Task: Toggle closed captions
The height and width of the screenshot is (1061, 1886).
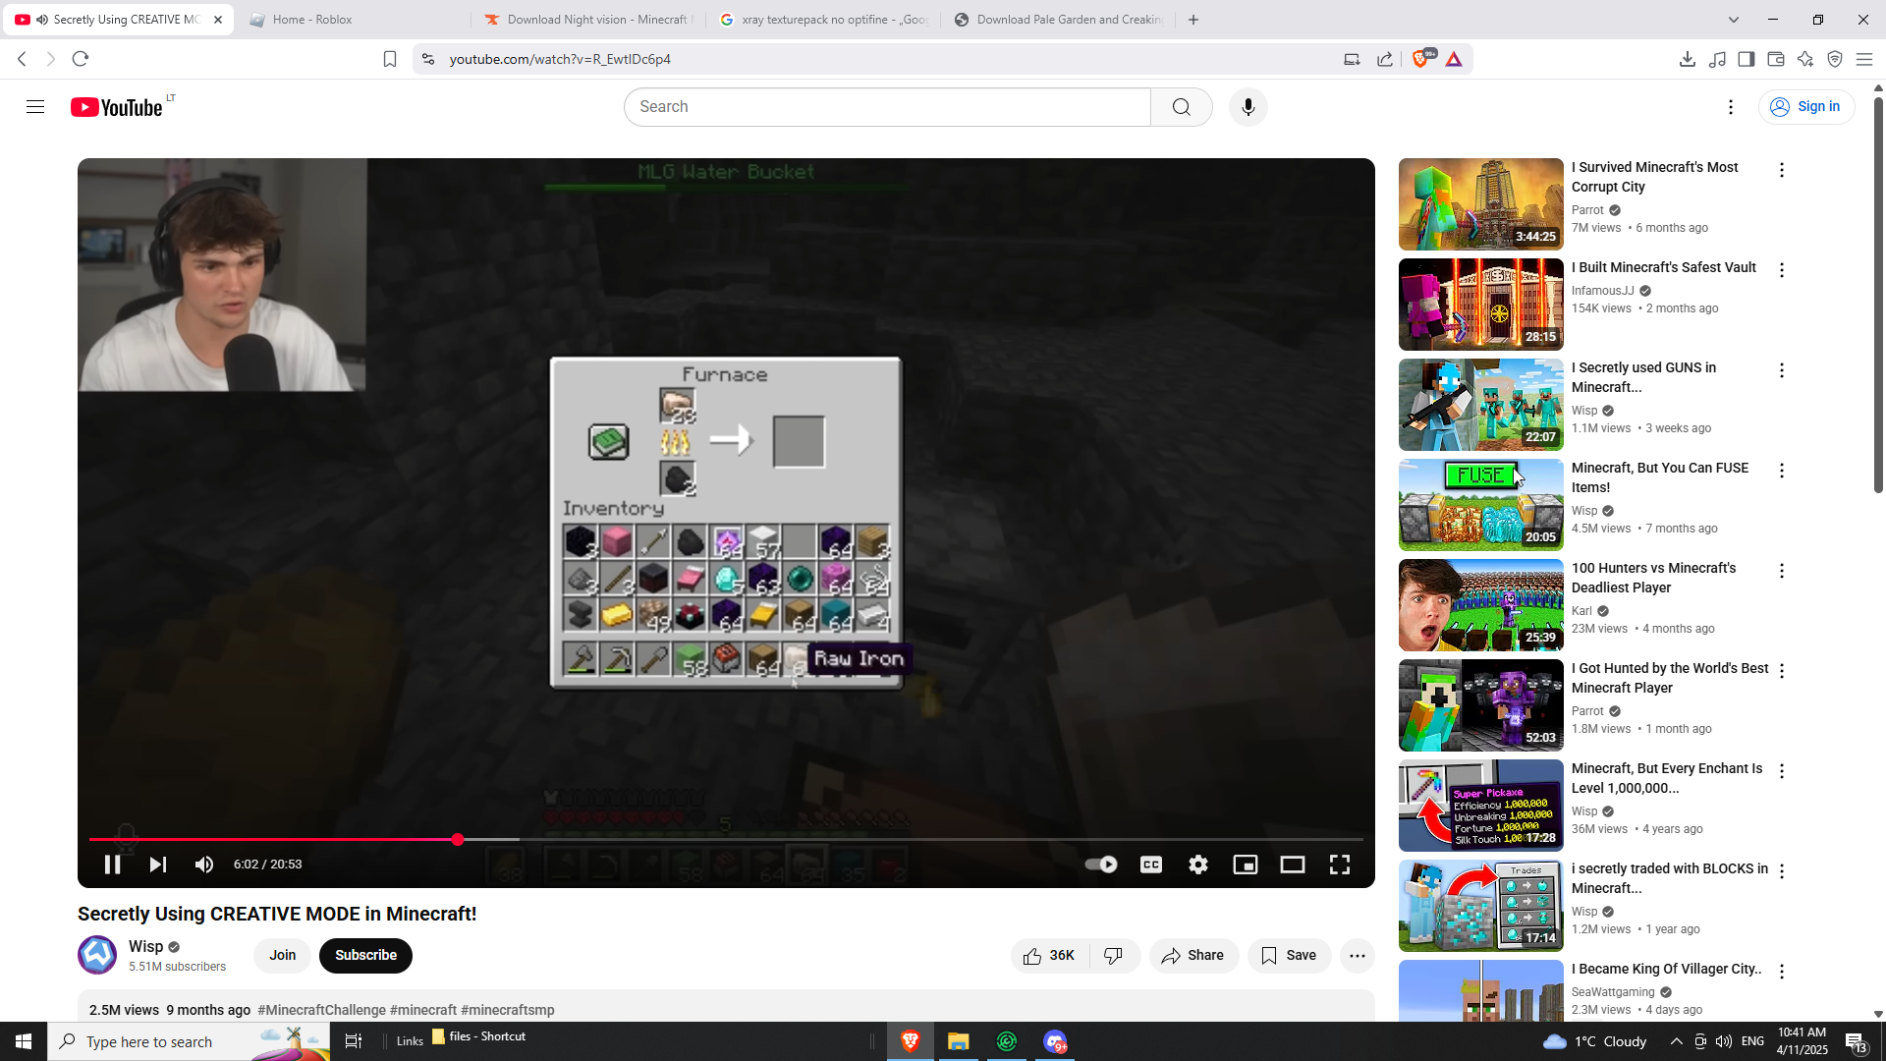Action: [1150, 865]
